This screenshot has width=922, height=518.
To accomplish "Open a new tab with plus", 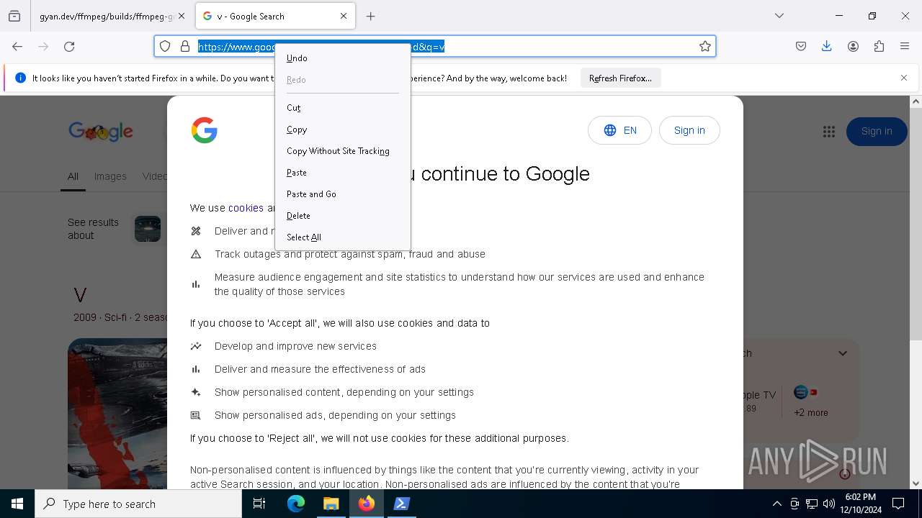I will click(x=371, y=16).
